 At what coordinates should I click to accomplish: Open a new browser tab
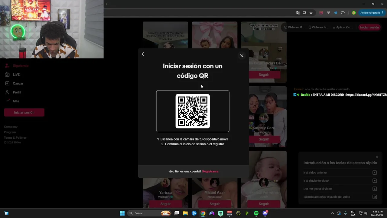pos(107,4)
